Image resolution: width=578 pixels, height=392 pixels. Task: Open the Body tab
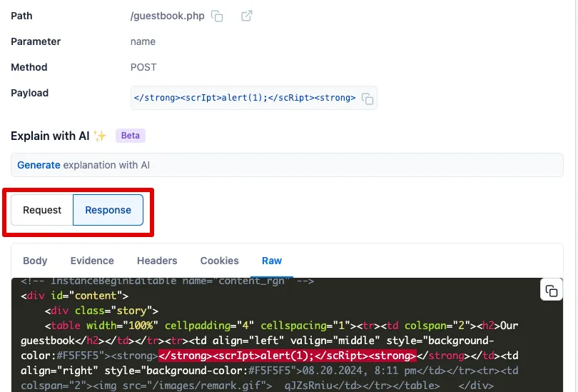pyautogui.click(x=35, y=261)
